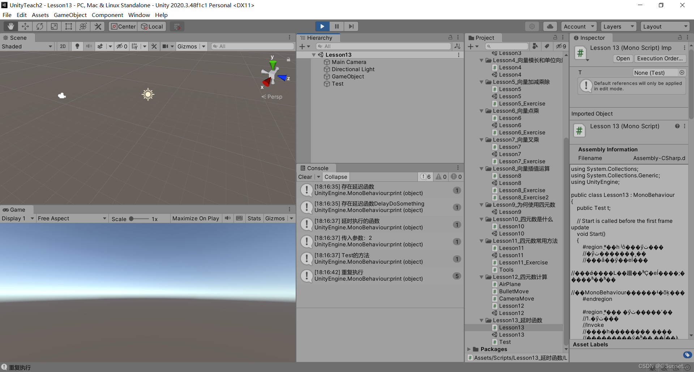Click the Step frame button

pos(351,26)
